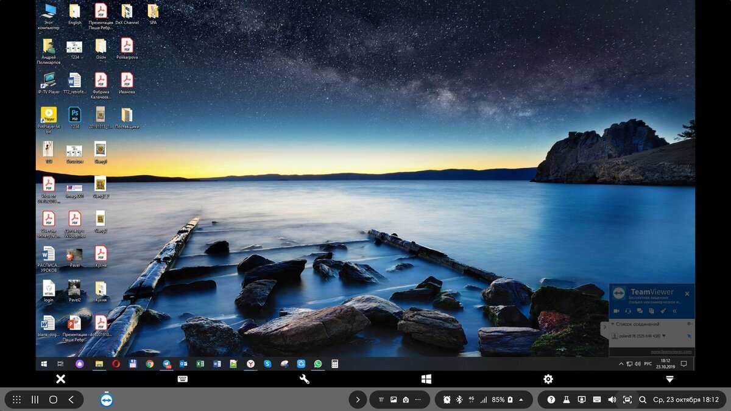The height and width of the screenshot is (411, 731).
Task: Open Excel from the Windows taskbar
Action: [x=199, y=364]
